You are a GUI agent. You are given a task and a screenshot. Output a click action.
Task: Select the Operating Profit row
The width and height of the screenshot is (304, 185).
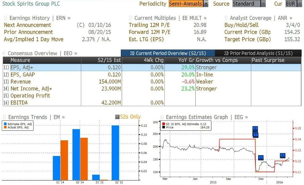[x=152, y=95]
